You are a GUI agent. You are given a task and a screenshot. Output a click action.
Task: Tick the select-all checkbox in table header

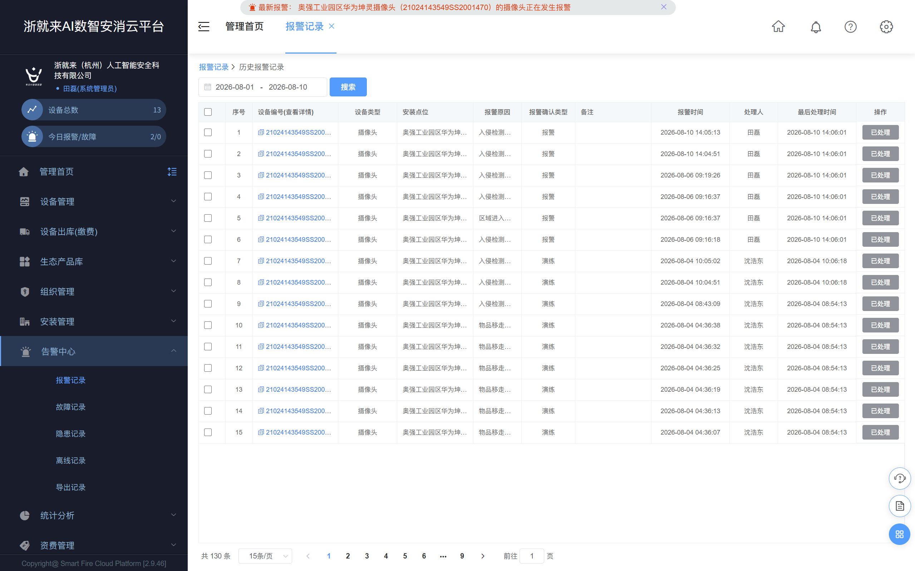(208, 112)
